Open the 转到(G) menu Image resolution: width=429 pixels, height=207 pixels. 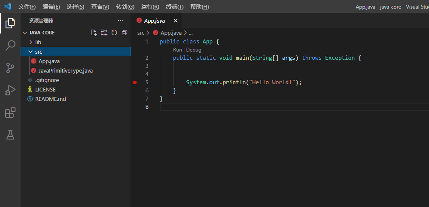[125, 6]
